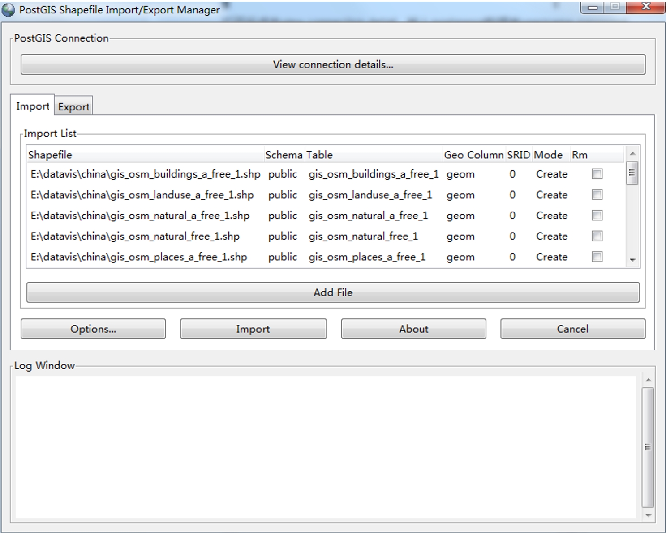Enable Rm checkbox for gis_osm_natural_free_1
The width and height of the screenshot is (666, 533).
597,236
